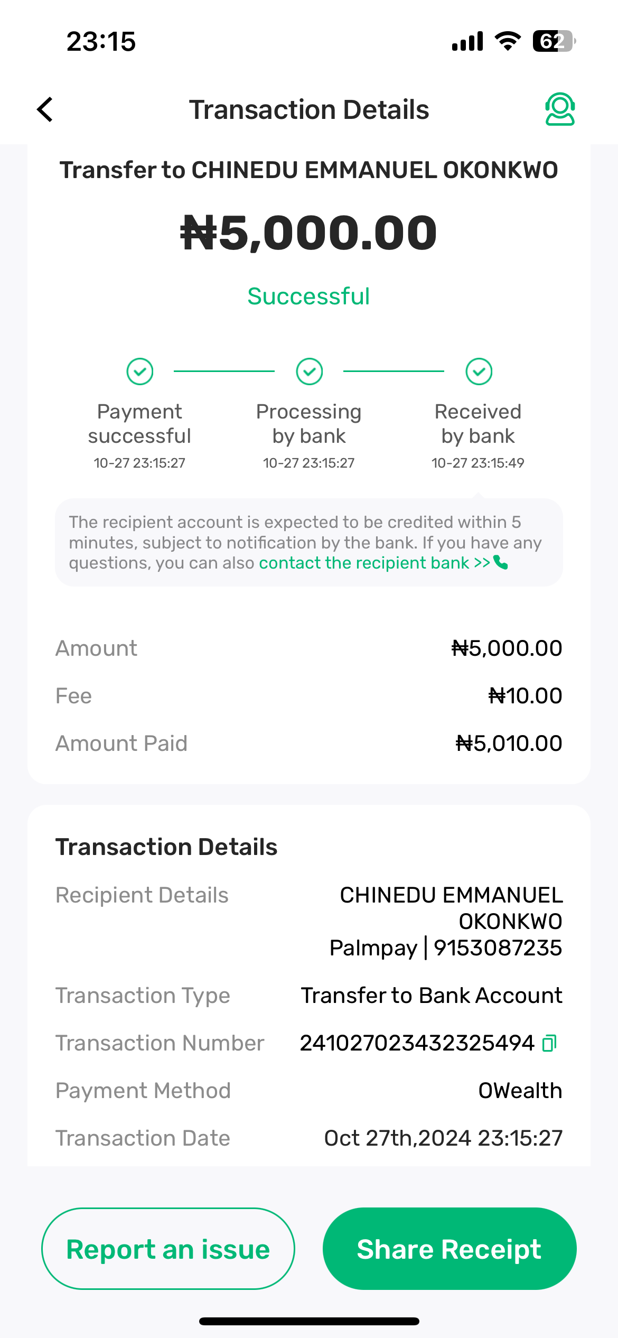Screen dimensions: 618x1338
Task: Tap the green Successful status text
Action: [x=308, y=296]
